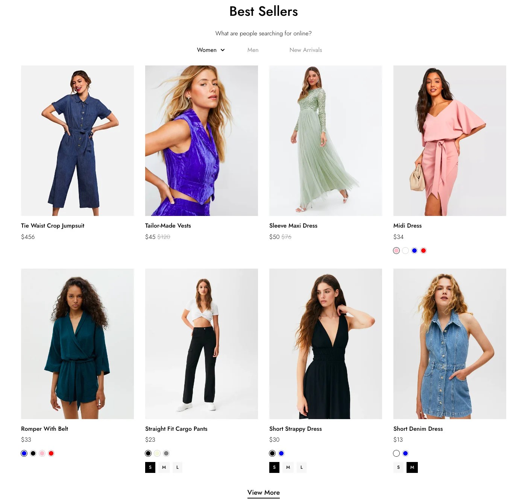View the Sleeve Maxi Dress photo
The width and height of the screenshot is (522, 503).
click(x=326, y=141)
